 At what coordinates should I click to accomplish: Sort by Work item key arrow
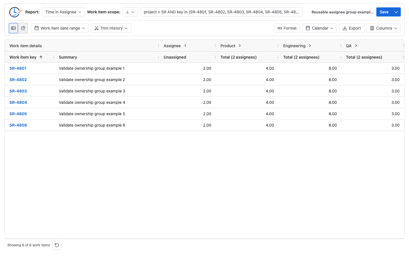click(41, 57)
